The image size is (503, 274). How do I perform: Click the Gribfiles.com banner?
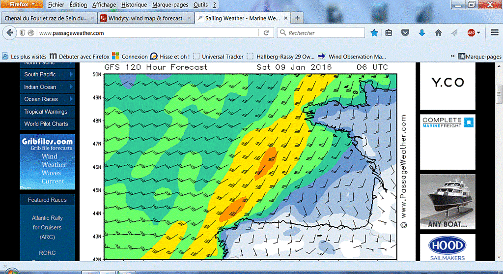tap(48, 162)
